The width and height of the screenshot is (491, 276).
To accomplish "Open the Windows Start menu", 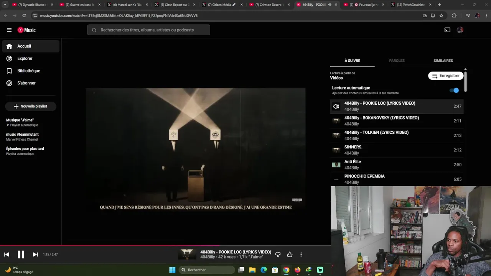I will [172, 270].
